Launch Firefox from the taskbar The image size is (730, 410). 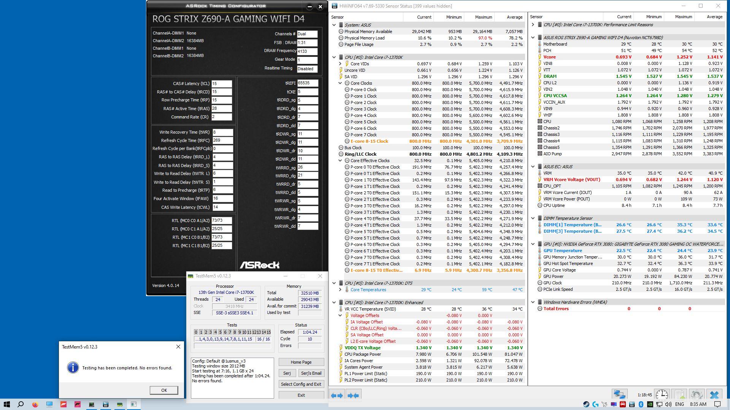[35, 404]
